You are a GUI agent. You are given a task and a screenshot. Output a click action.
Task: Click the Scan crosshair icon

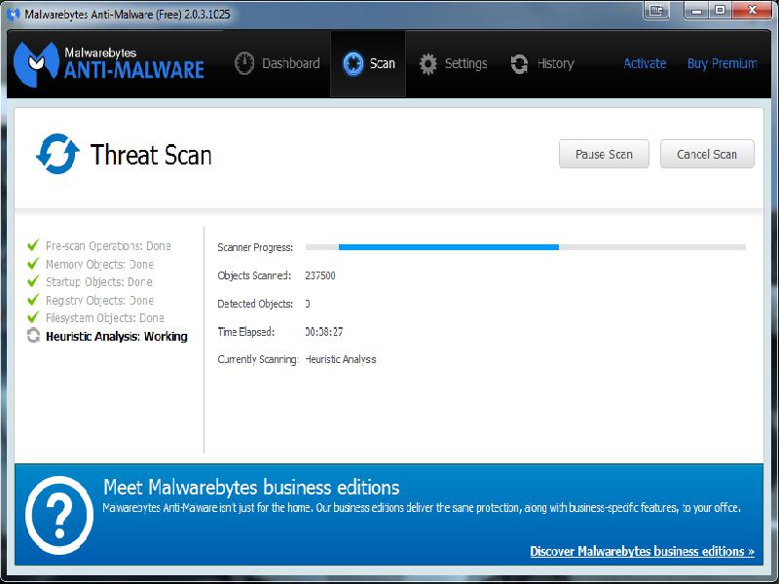coord(353,64)
